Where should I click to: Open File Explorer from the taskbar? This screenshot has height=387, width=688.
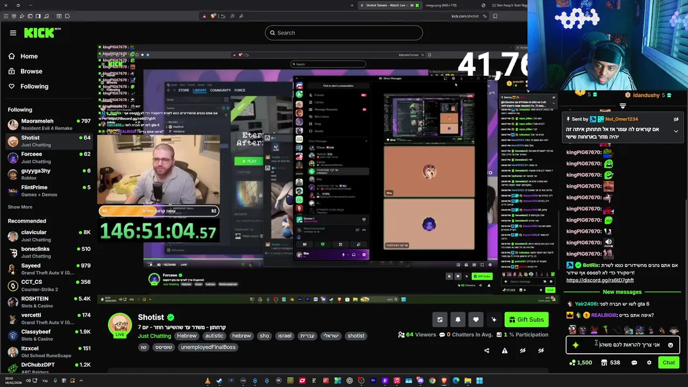click(x=468, y=381)
